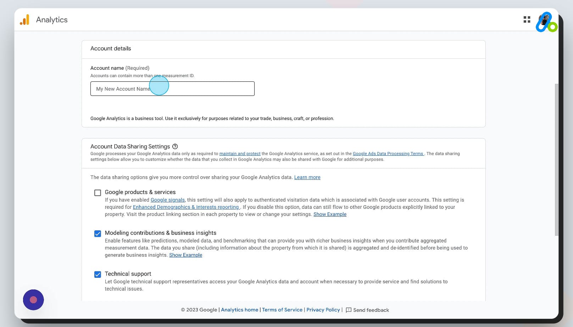Click the help icon beside Account Data Sharing Settings
Viewport: 573px width, 327px height.
[175, 147]
